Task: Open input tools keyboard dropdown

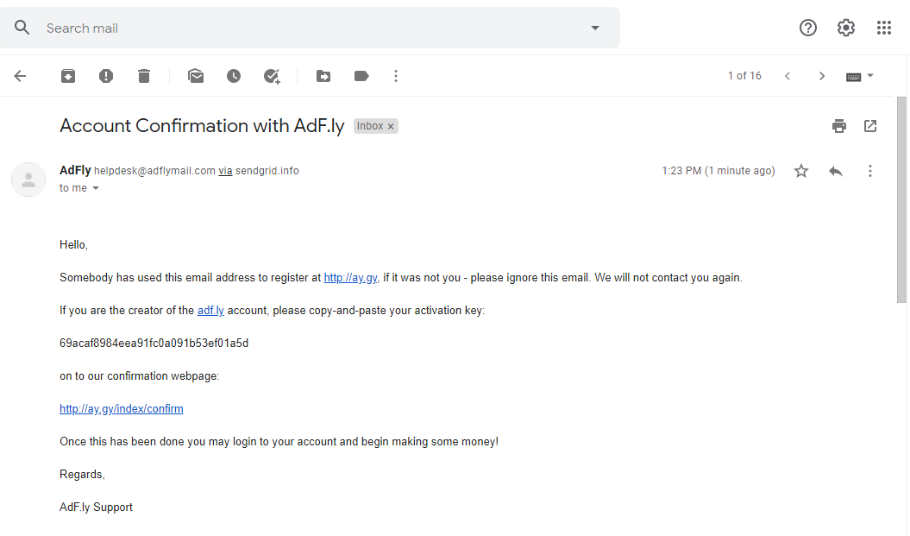Action: (870, 76)
